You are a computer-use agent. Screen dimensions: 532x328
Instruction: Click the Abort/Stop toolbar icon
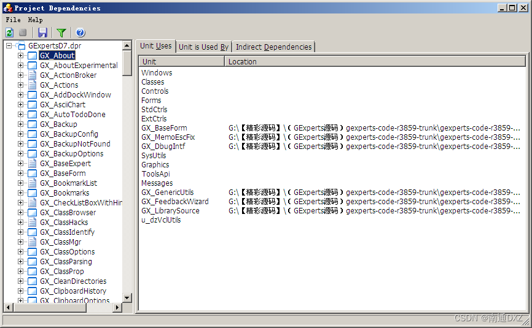(x=23, y=32)
